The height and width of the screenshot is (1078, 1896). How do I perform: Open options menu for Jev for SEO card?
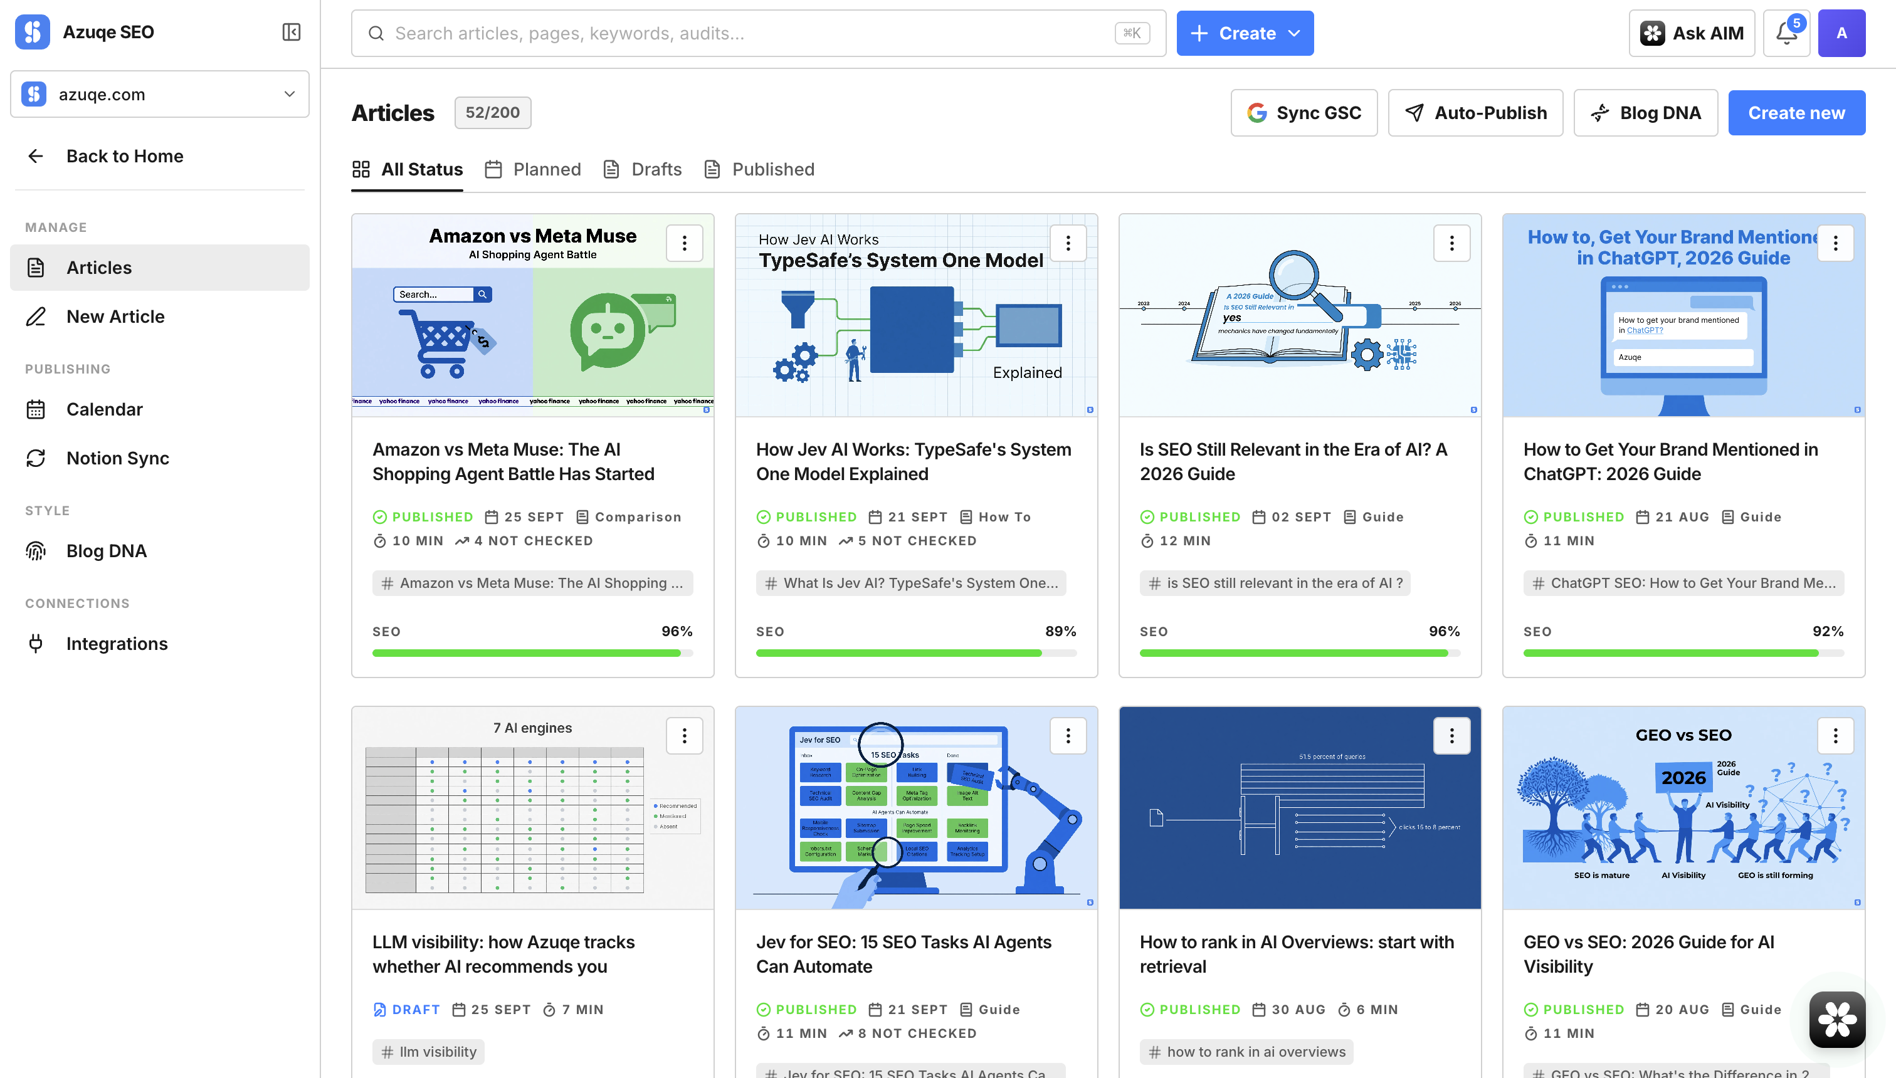tap(1068, 735)
